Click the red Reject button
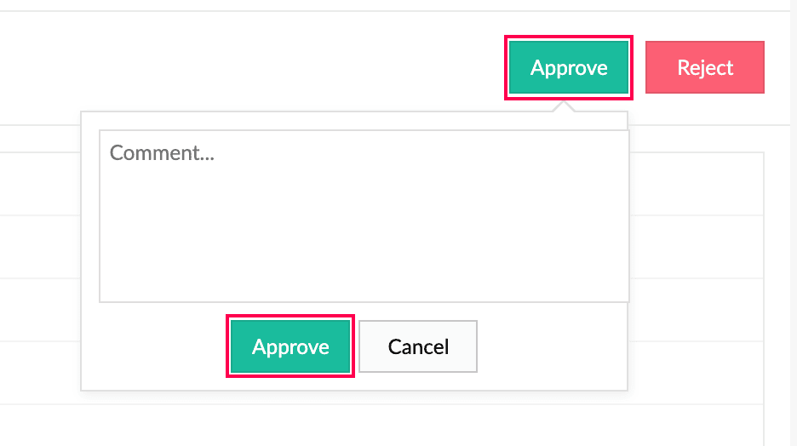This screenshot has width=797, height=446. [x=704, y=67]
